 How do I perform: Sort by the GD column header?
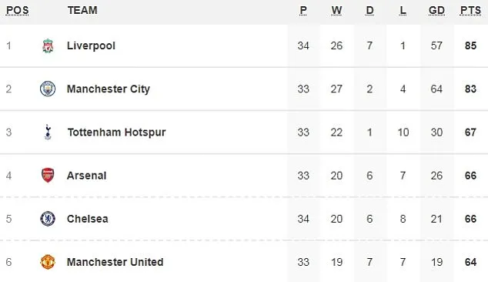click(x=436, y=10)
